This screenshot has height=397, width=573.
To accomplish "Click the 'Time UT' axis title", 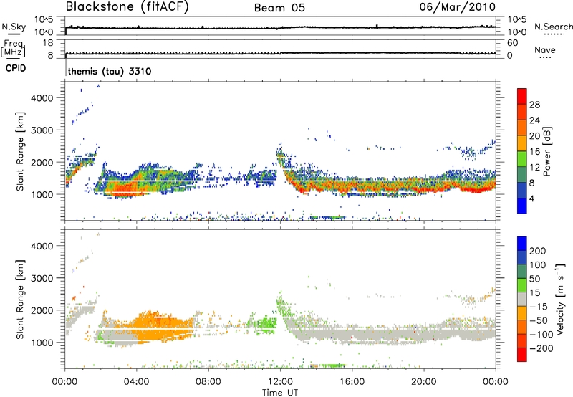I will coord(280,393).
